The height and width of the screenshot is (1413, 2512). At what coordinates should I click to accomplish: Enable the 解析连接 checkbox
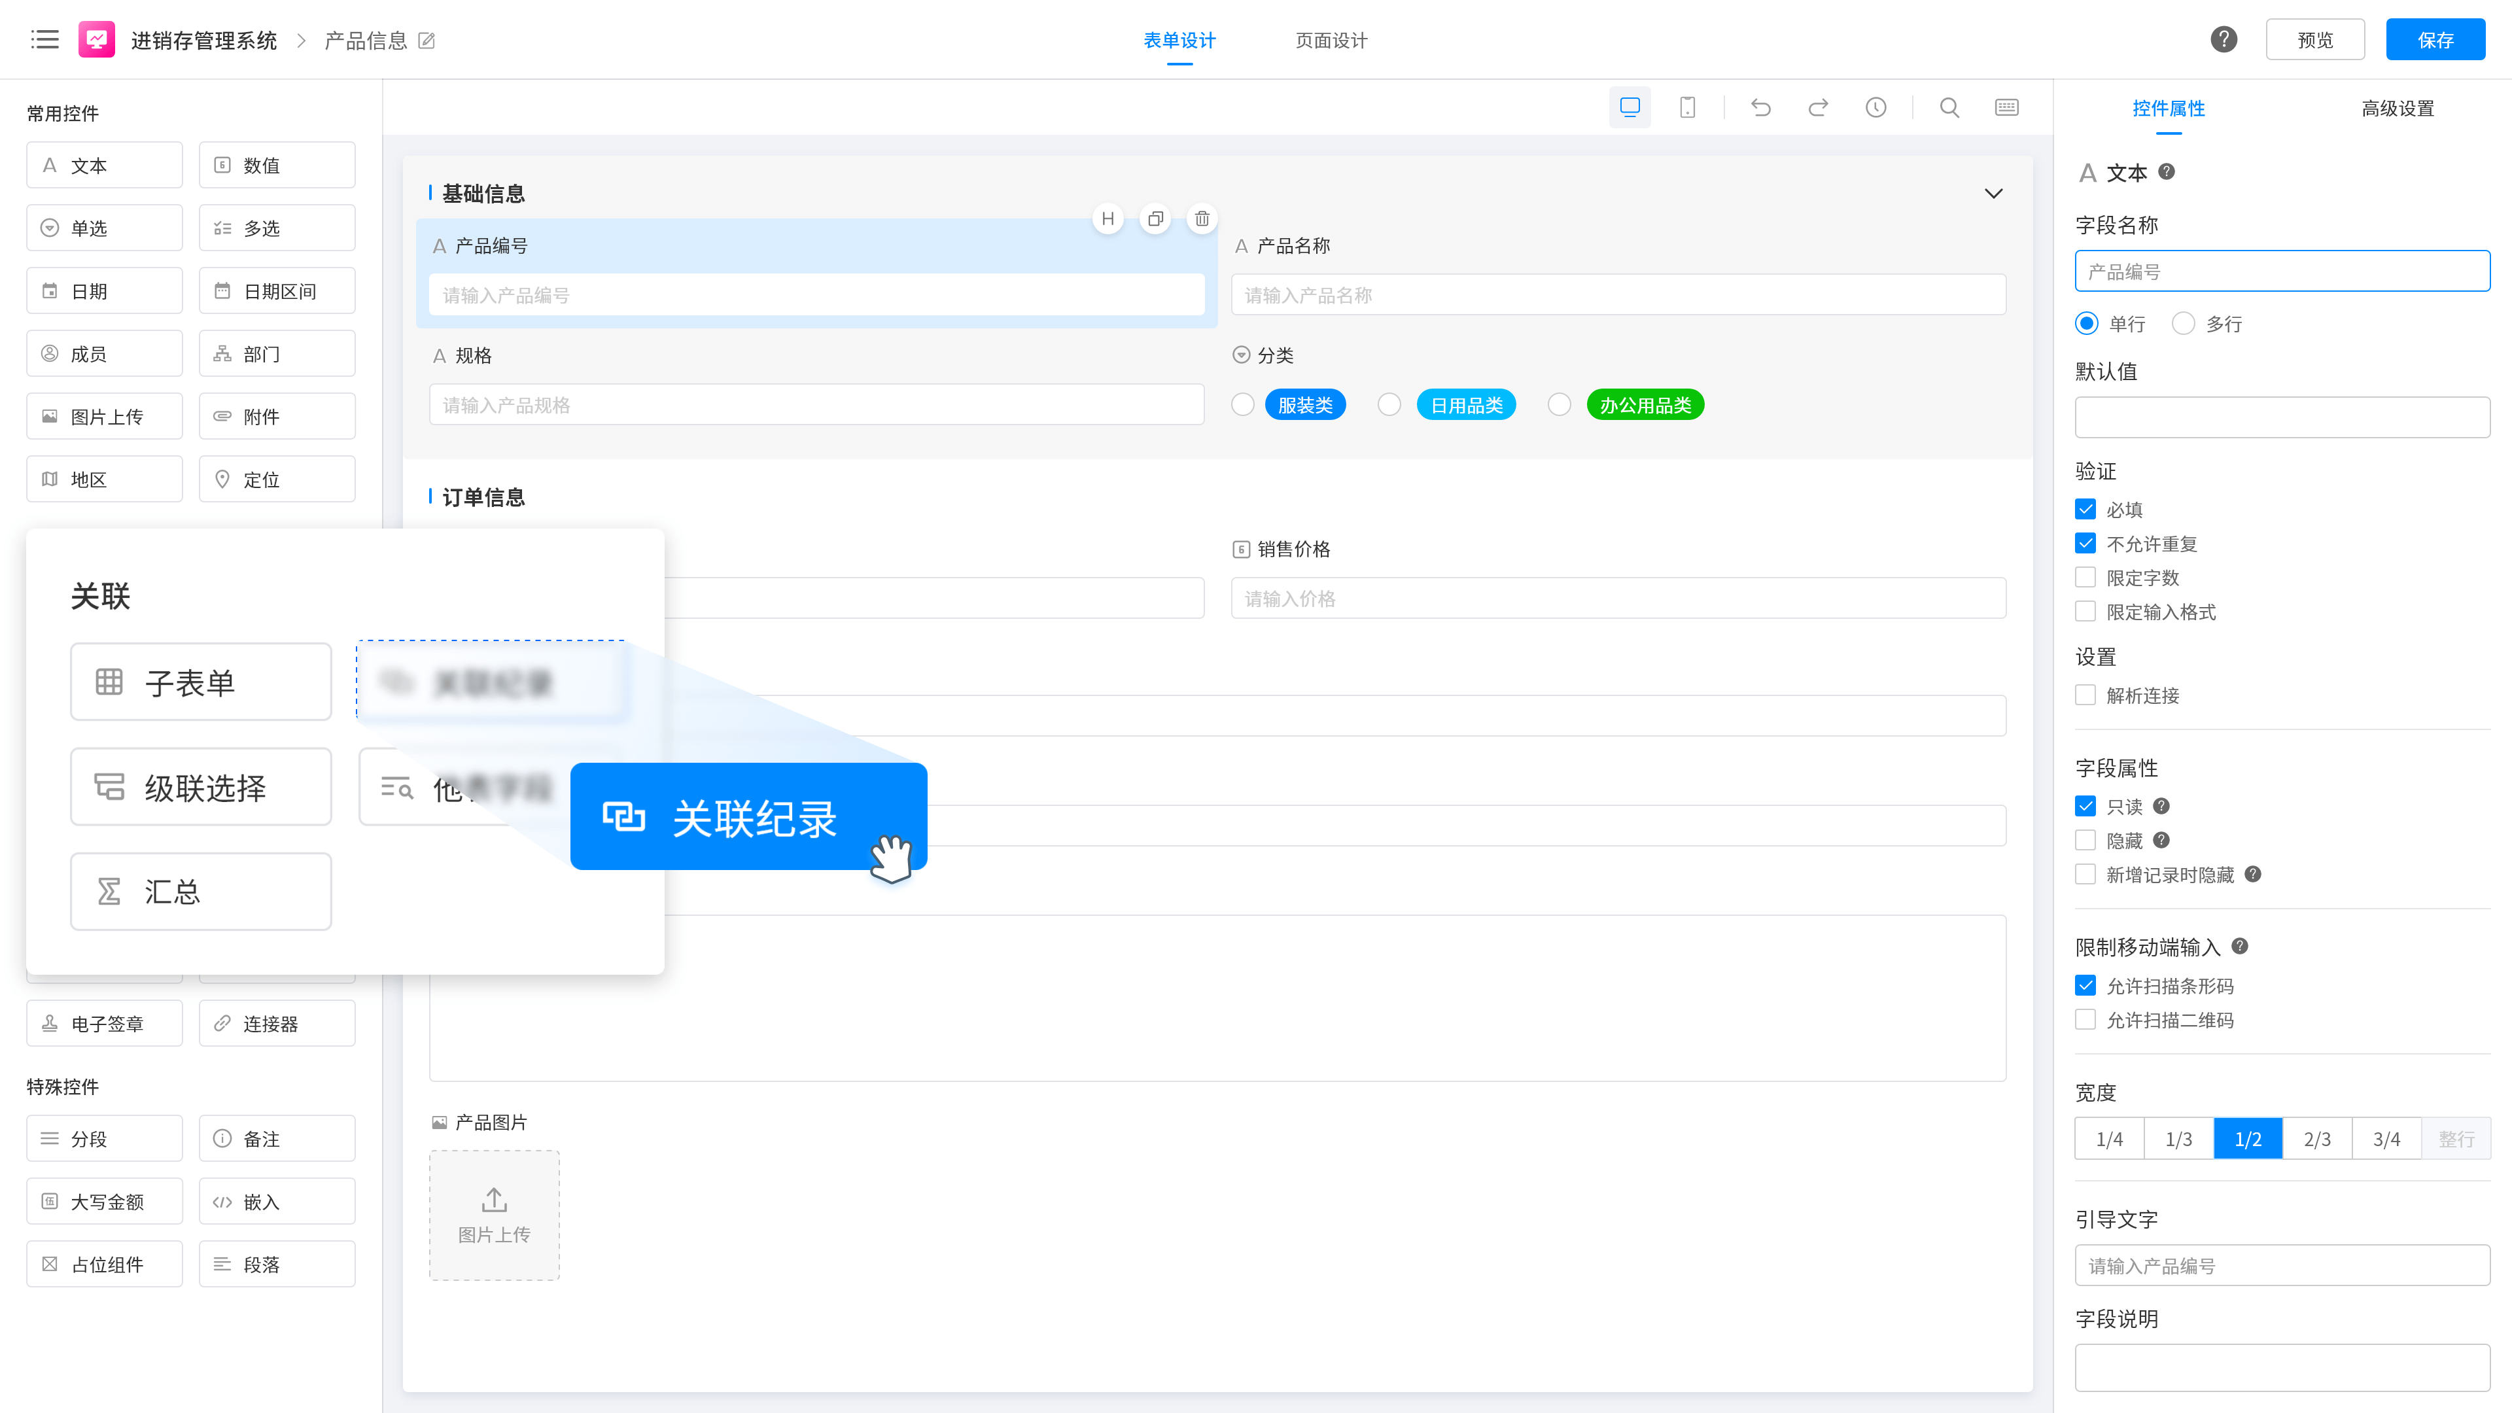[2086, 694]
